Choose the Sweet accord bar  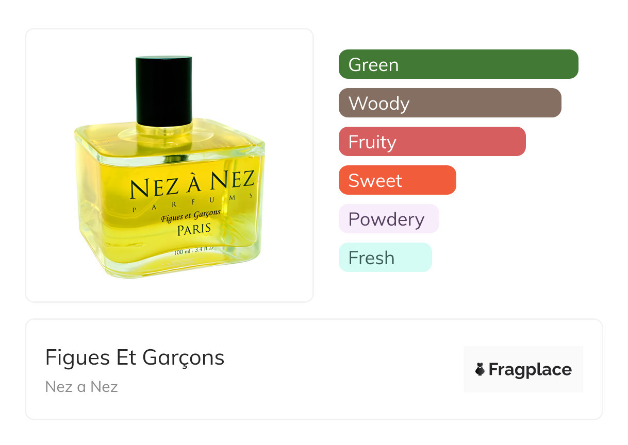[x=397, y=180]
